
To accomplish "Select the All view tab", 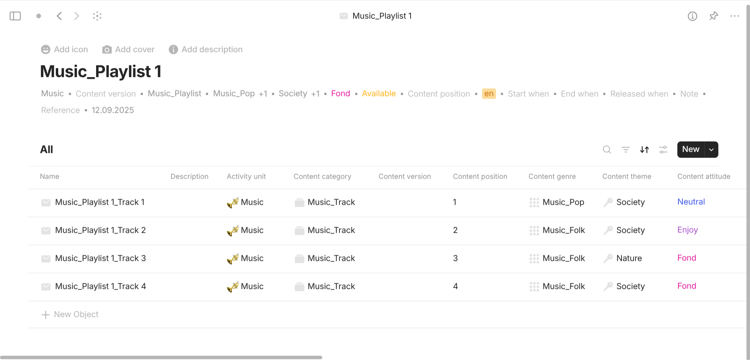I will coord(46,149).
